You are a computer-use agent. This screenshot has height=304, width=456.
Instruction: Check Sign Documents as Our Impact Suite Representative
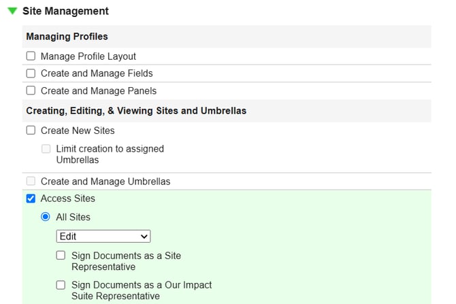(61, 285)
